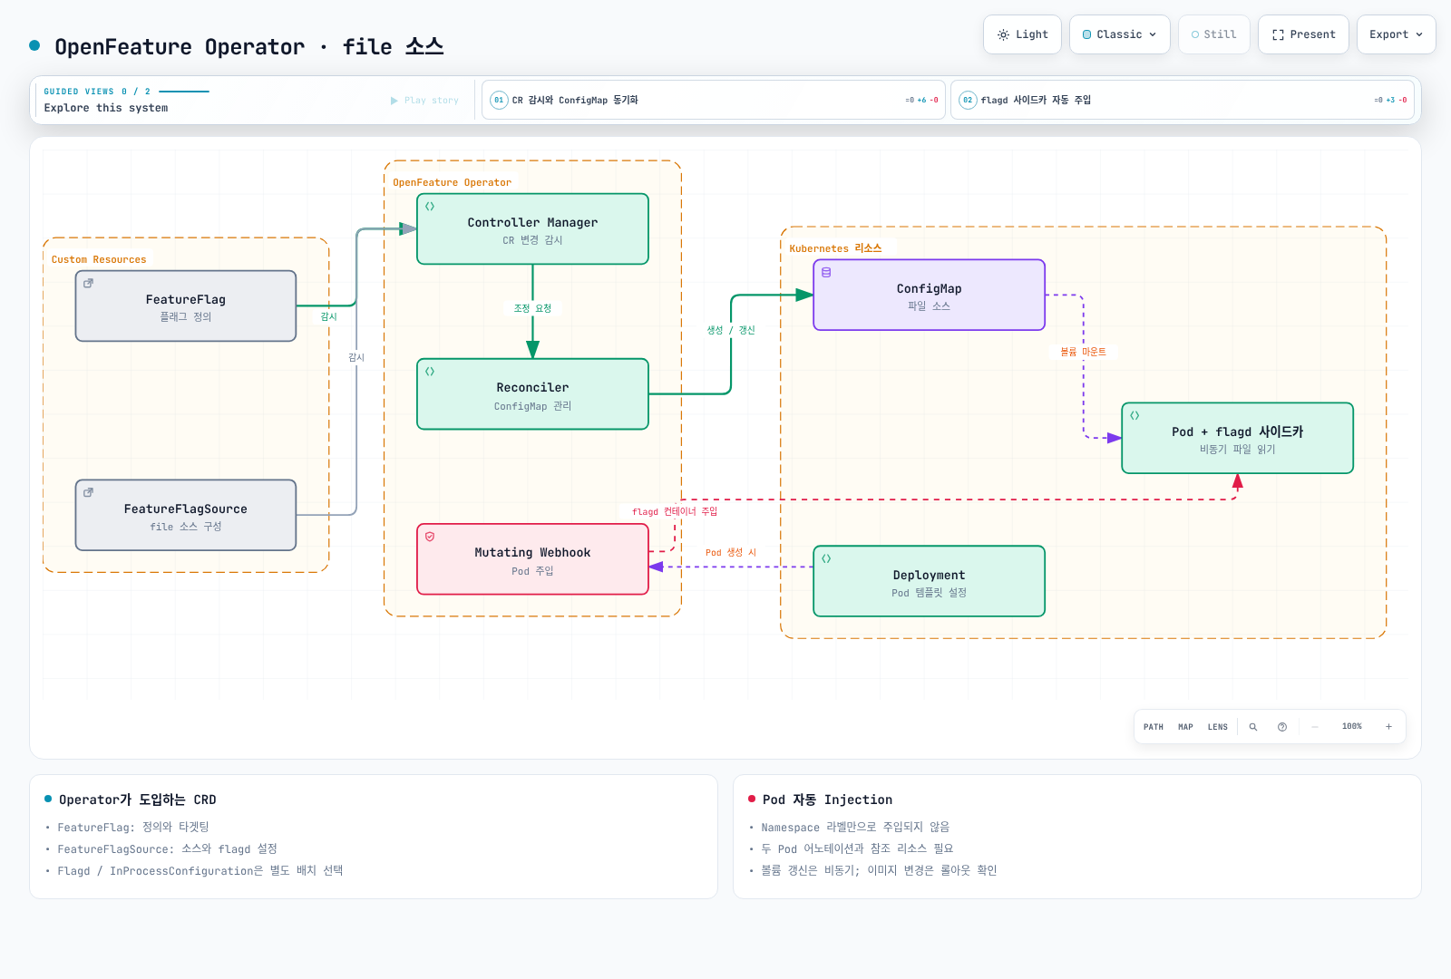The height and width of the screenshot is (979, 1451).
Task: Open guided view 02 flagd 사이드카 자동 주입
Action: pos(1183,100)
